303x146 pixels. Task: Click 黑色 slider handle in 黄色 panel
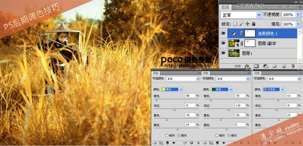(178, 129)
